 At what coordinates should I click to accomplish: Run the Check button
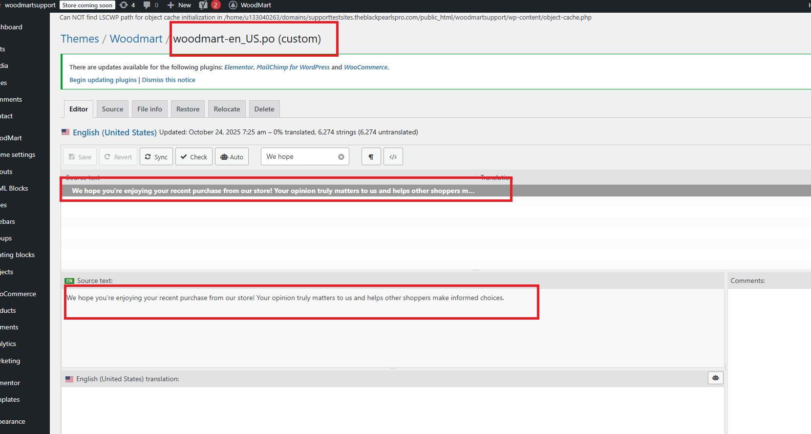point(194,157)
